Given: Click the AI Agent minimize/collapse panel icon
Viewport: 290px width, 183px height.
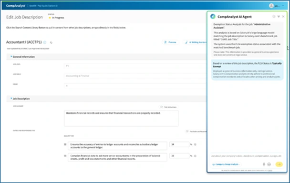Looking at the screenshot, I should click(x=279, y=17).
